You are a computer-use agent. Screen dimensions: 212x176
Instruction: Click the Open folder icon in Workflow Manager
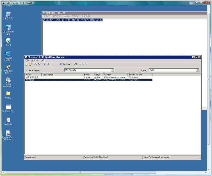(x=30, y=64)
